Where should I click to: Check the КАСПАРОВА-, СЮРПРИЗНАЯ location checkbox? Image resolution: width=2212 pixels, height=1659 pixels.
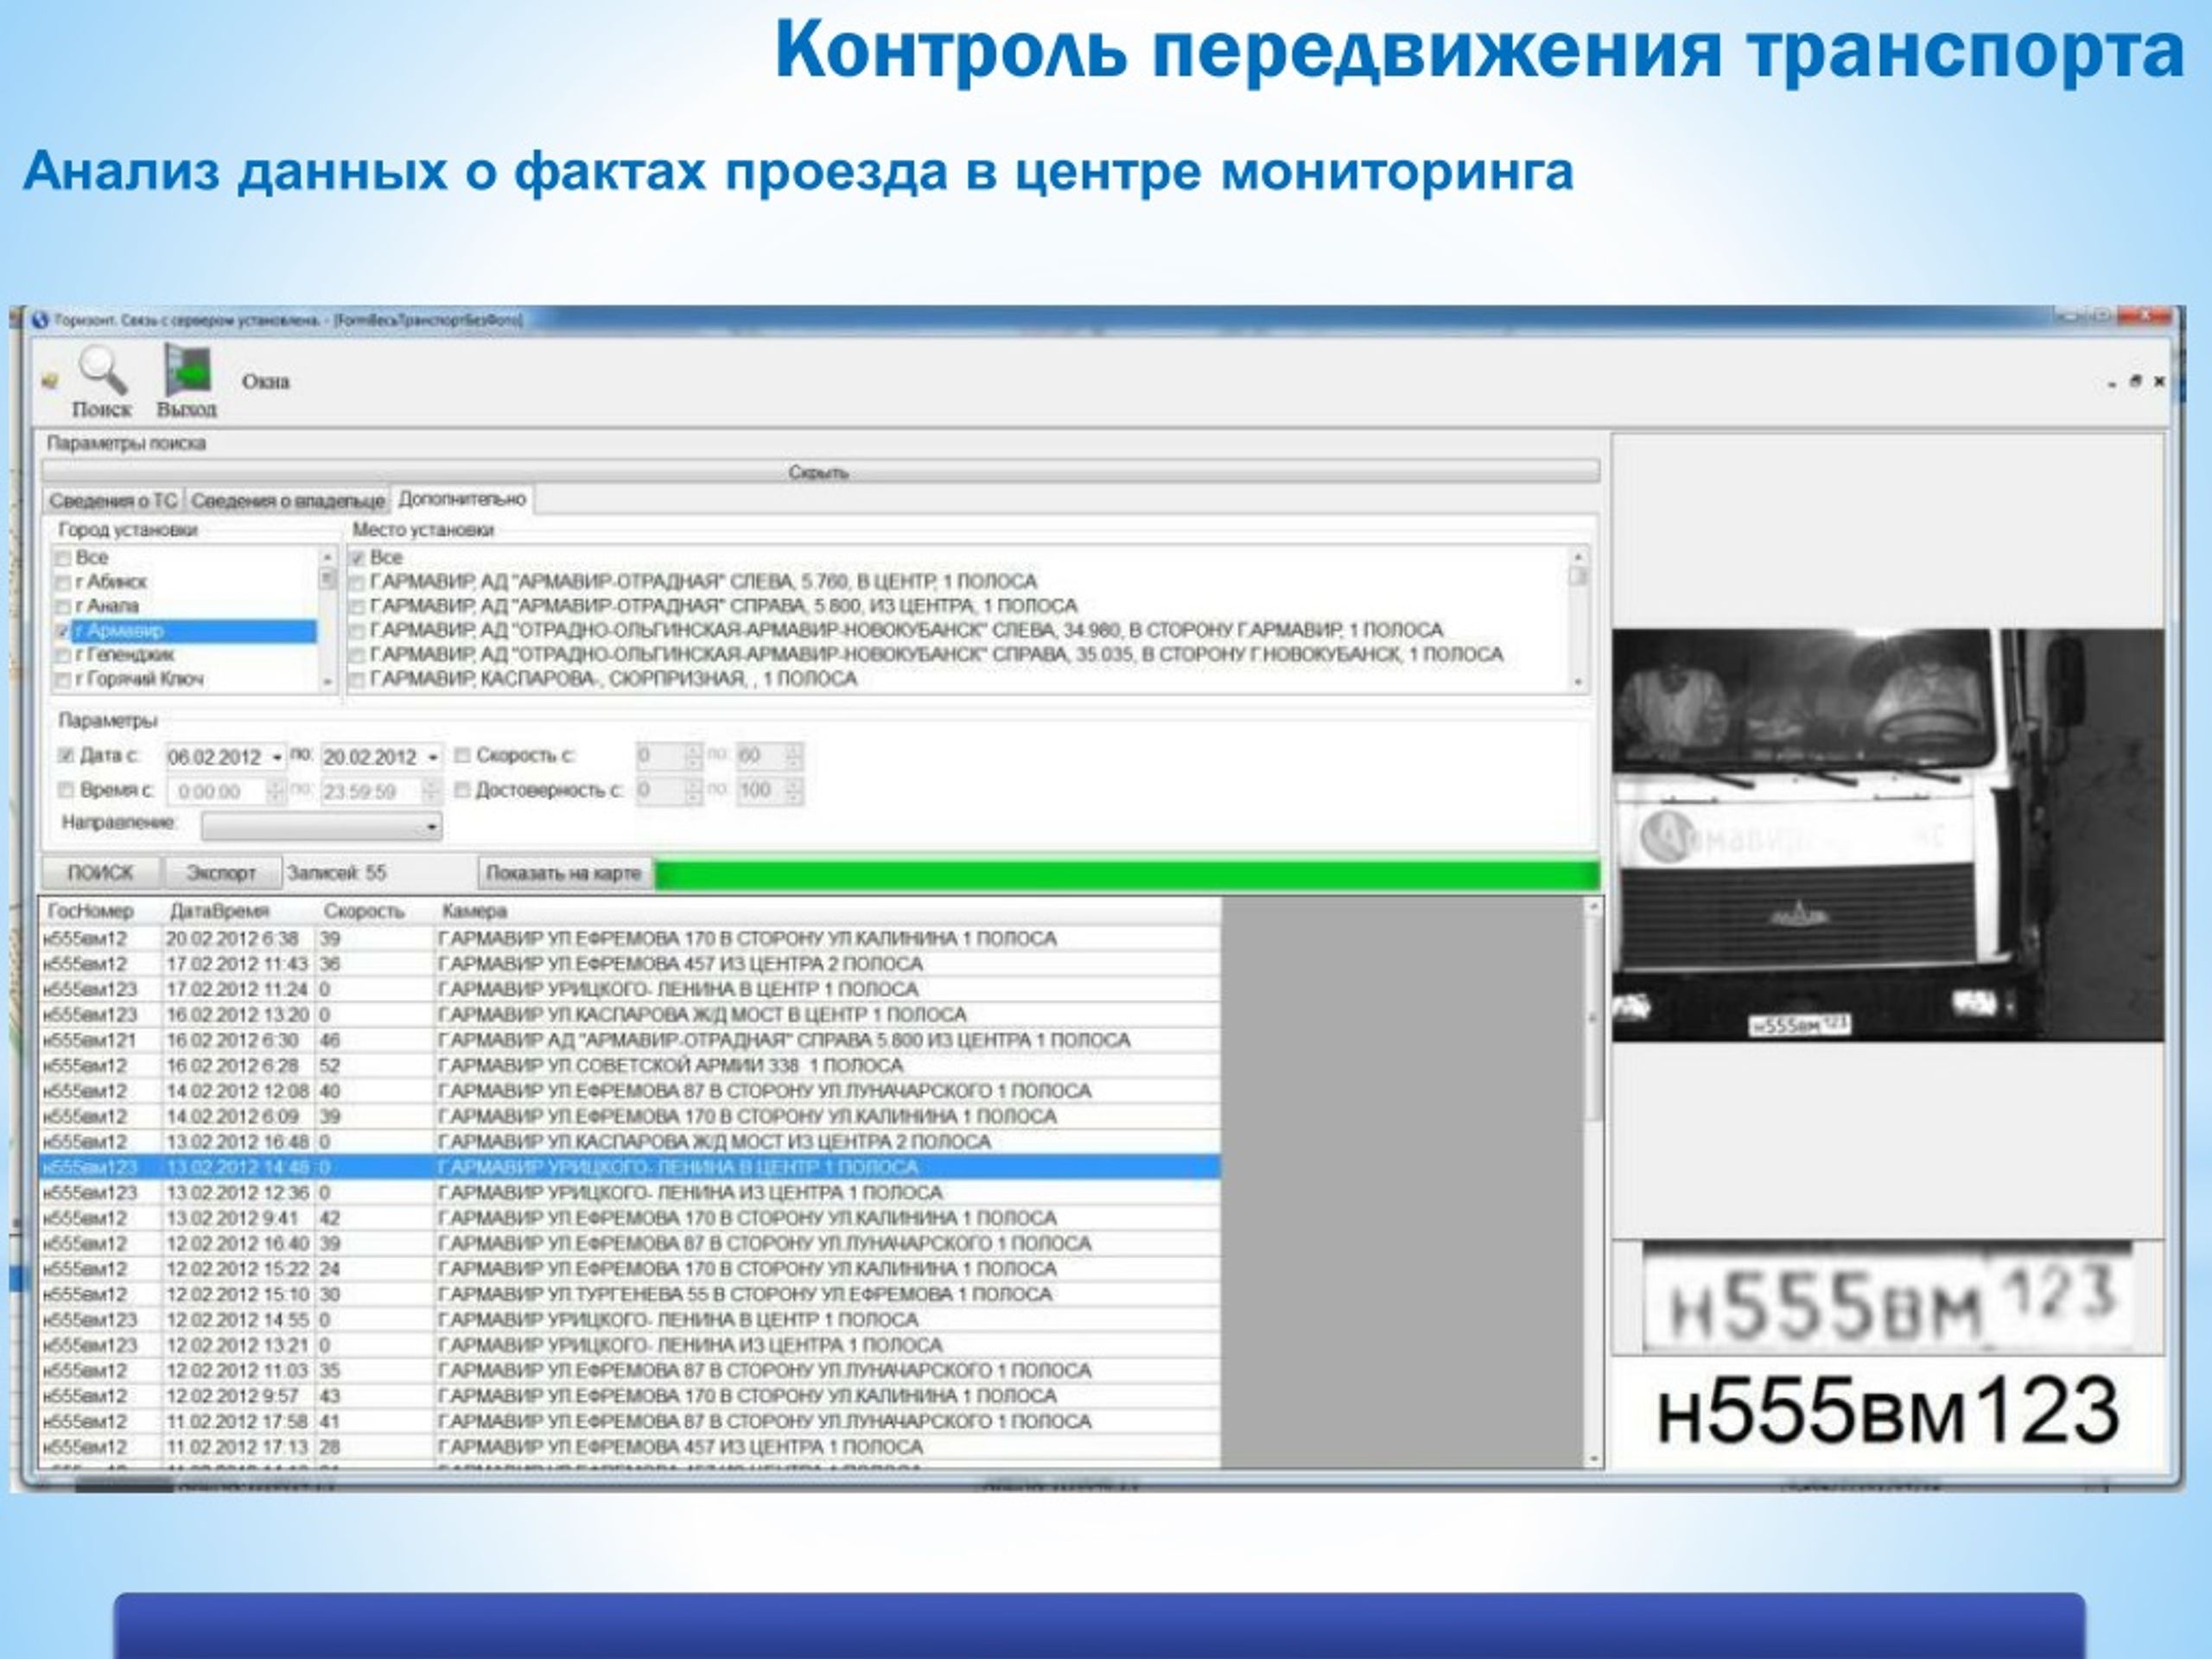pos(357,680)
